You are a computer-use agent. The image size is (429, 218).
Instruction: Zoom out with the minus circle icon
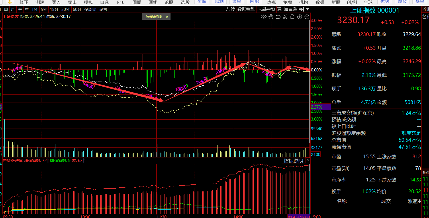pyautogui.click(x=307, y=17)
